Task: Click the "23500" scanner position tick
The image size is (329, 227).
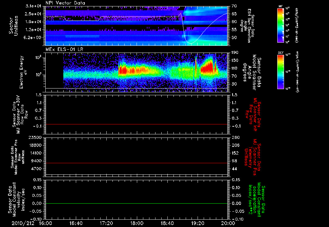Action: (35, 137)
